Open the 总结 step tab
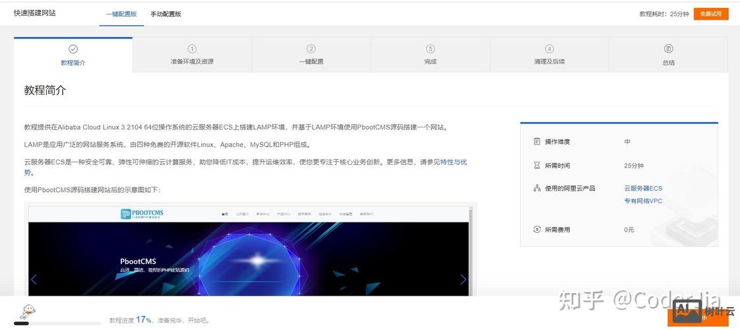Viewport: 740px width, 330px height. 668,55
